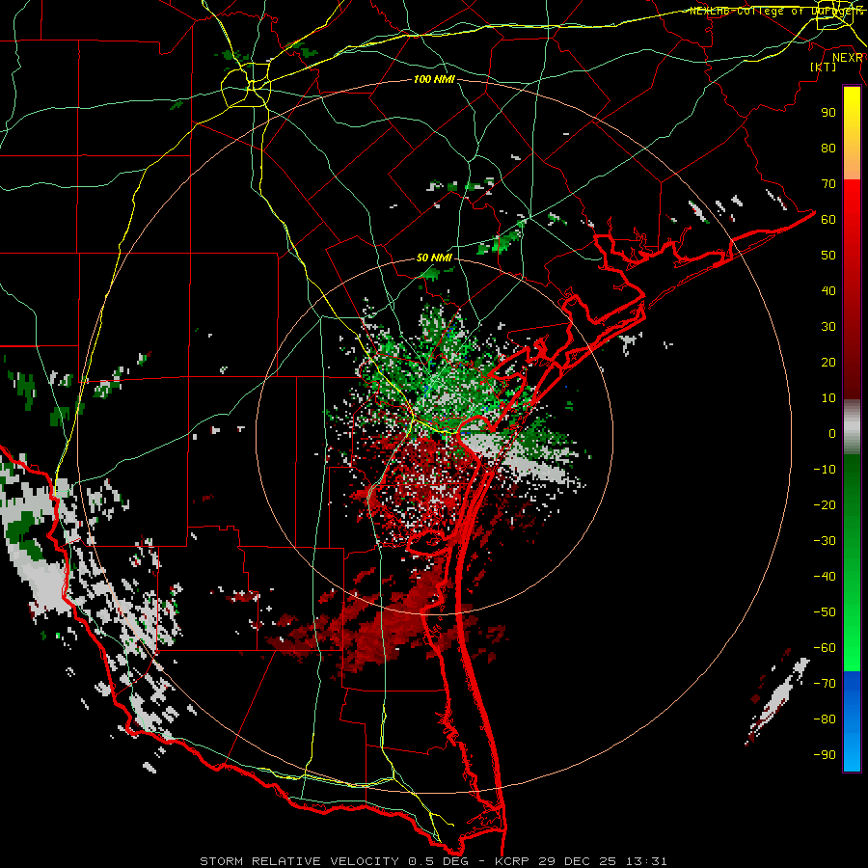Click the -90 value on velocity scale

825,755
